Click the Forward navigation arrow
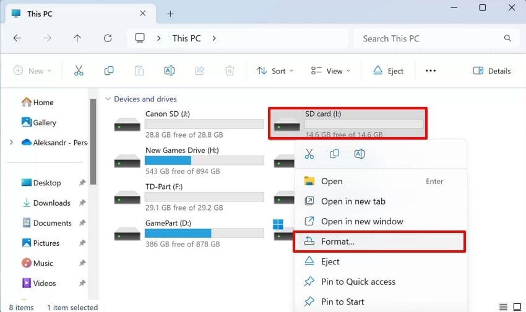 click(x=47, y=38)
